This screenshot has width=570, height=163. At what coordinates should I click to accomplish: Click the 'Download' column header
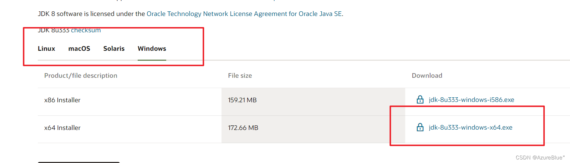pos(427,76)
